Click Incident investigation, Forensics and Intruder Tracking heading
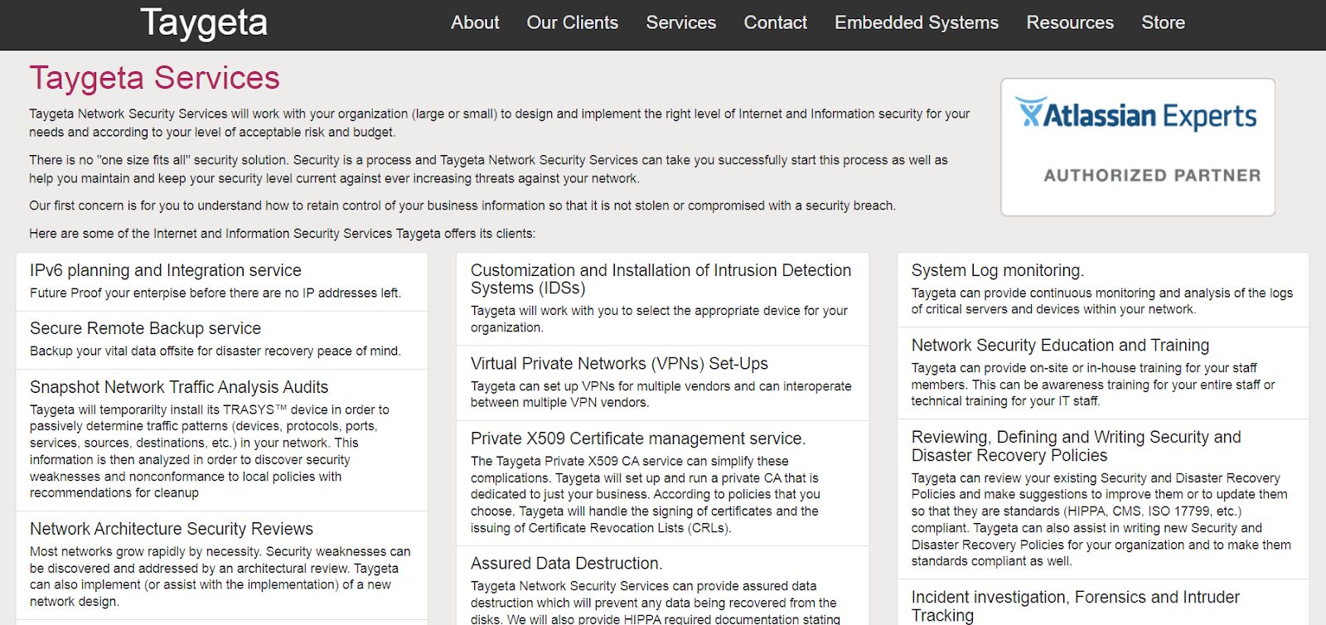Screen dimensions: 1326x625 click(x=1076, y=606)
